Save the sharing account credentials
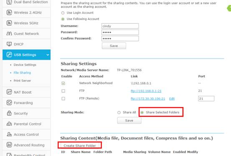231x156 pixels. [114, 46]
